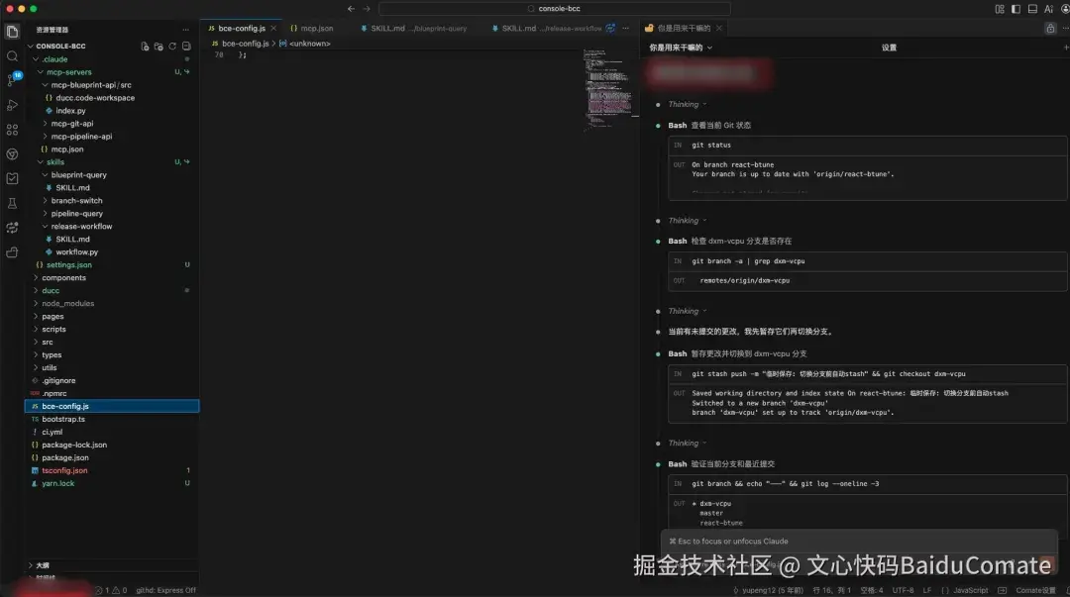Open the 你是用来干嘛的 conversation dropdown
The image size is (1070, 597).
click(x=681, y=48)
